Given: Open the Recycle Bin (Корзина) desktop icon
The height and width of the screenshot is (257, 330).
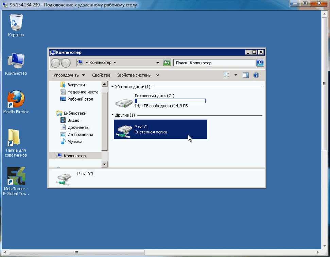Looking at the screenshot, I should click(x=16, y=24).
